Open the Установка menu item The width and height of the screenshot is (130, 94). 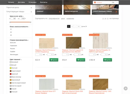32,2
